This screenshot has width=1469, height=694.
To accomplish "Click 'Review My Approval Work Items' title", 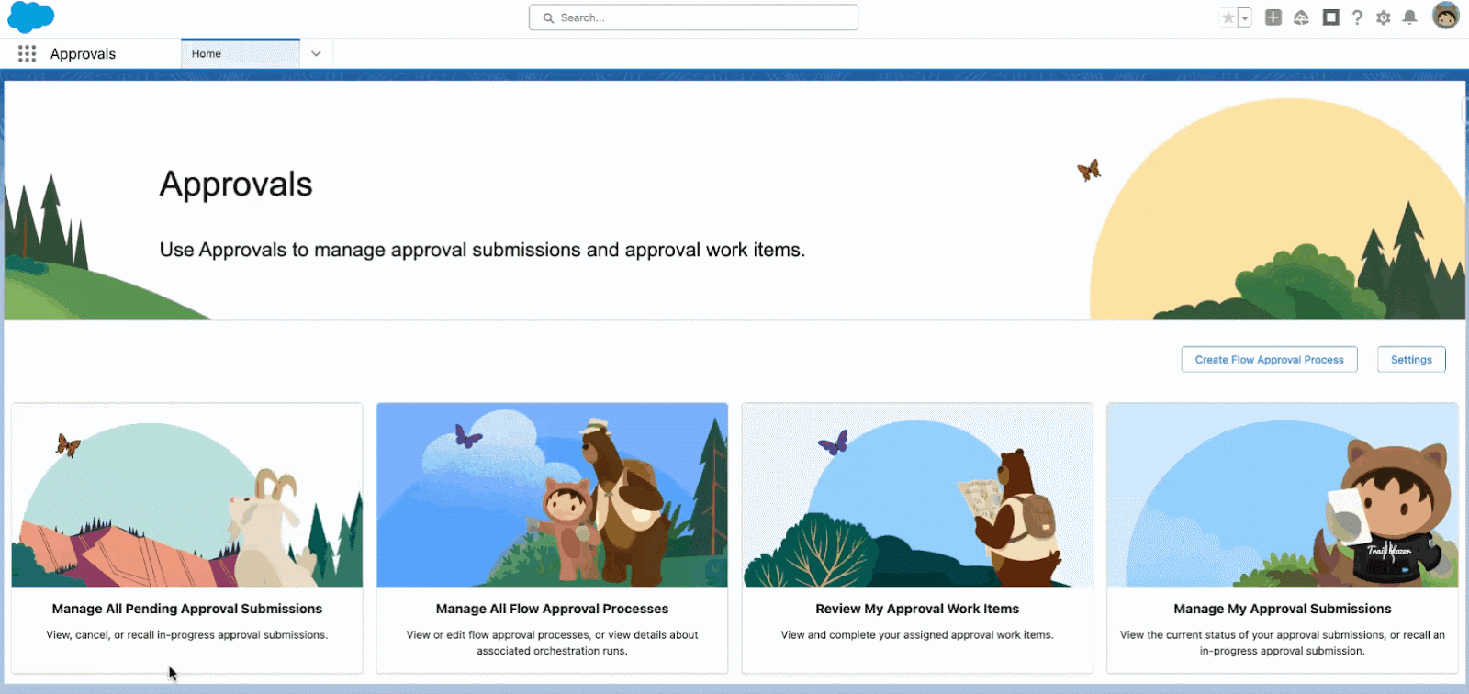I will [x=917, y=609].
